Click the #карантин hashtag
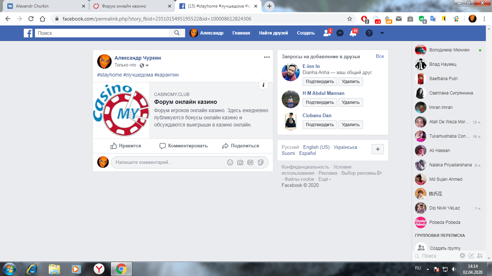 click(166, 75)
